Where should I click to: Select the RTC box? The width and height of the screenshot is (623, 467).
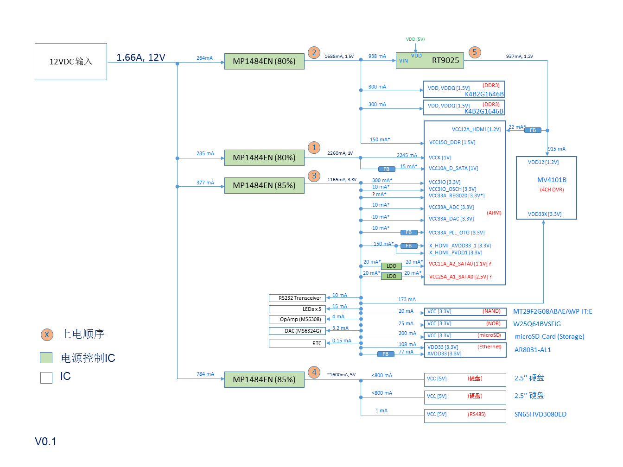coord(298,343)
